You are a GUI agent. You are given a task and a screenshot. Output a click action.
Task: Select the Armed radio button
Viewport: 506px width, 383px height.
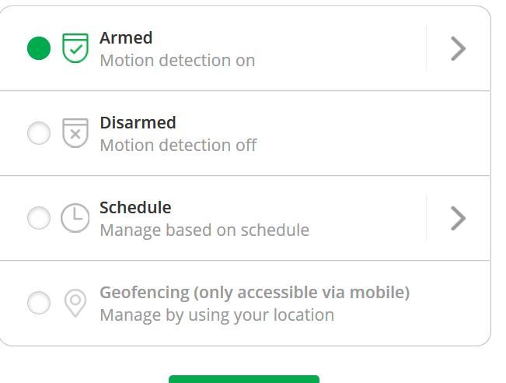tap(39, 48)
